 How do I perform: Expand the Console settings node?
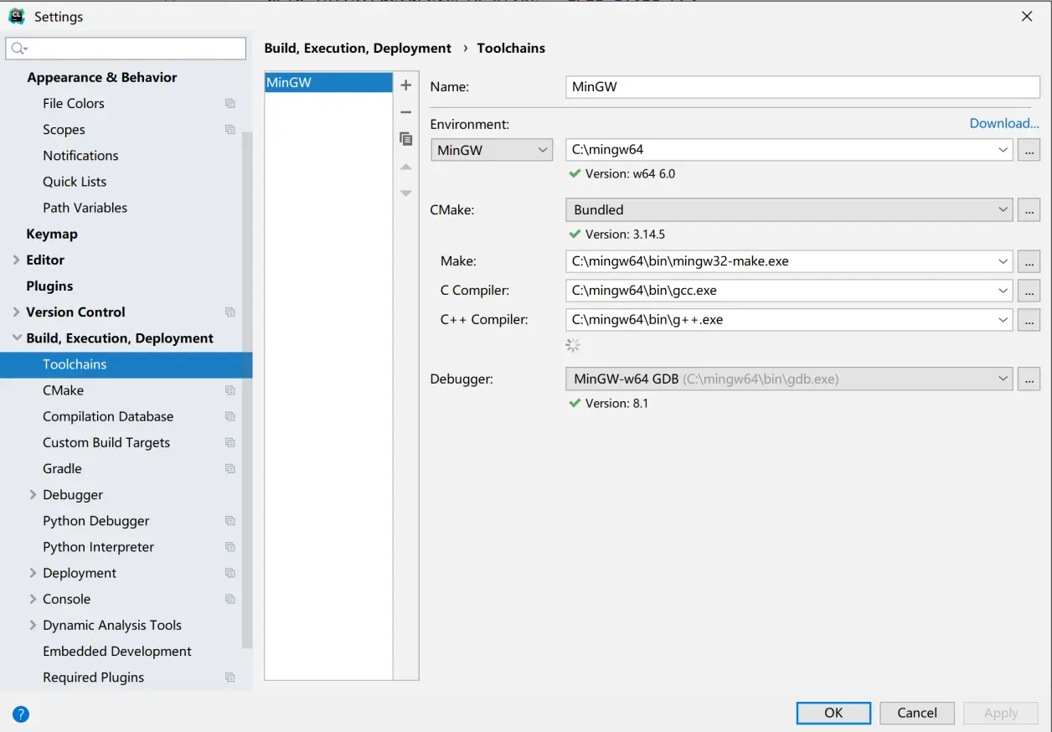(33, 600)
